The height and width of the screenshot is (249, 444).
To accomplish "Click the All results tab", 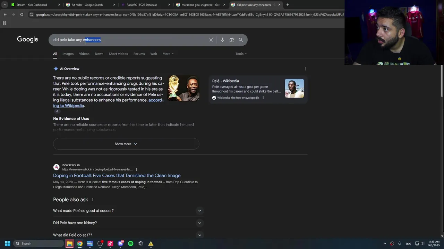I will click(55, 54).
